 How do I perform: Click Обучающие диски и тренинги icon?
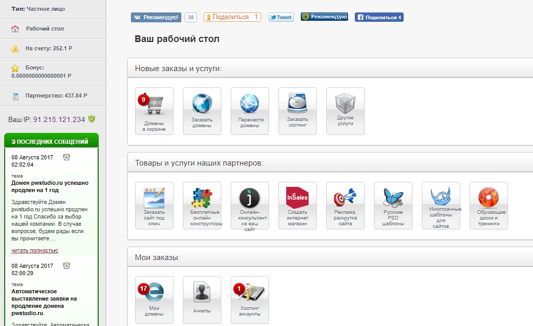click(x=488, y=205)
